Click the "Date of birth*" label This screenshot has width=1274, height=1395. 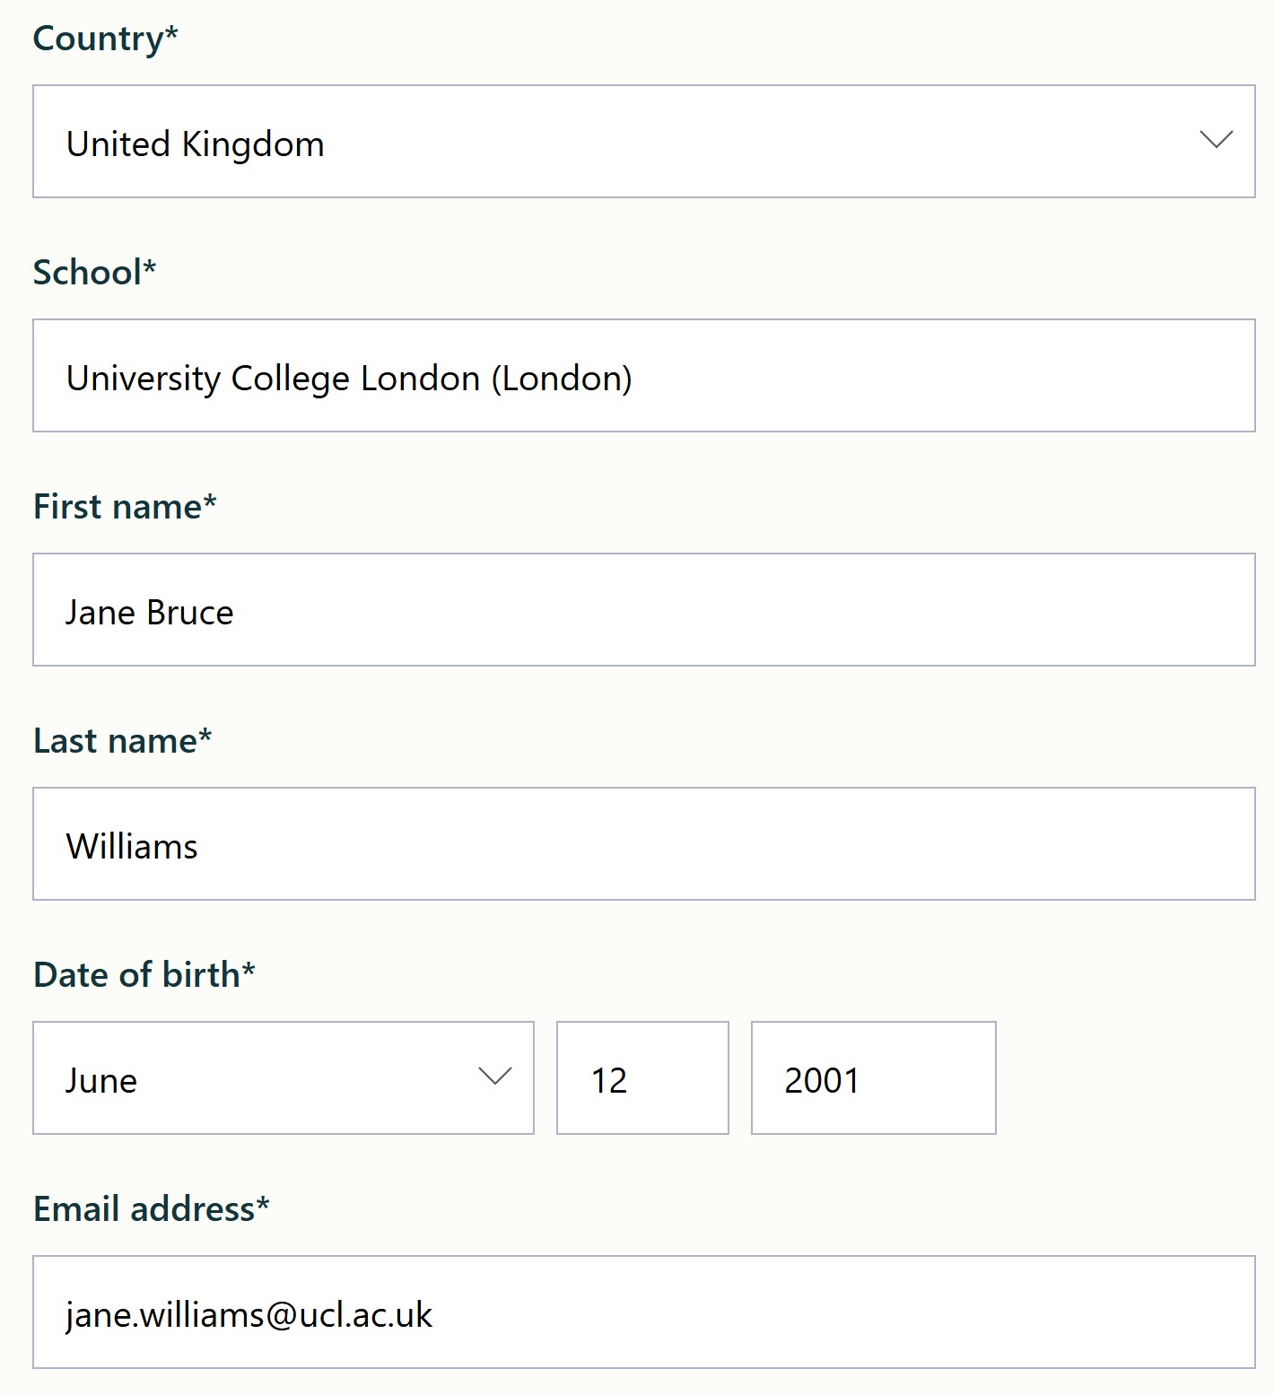click(144, 975)
